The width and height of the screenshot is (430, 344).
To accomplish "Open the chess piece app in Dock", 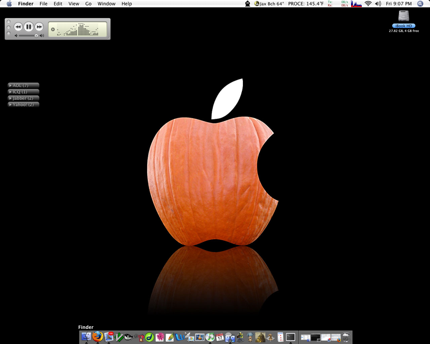I will click(x=270, y=337).
